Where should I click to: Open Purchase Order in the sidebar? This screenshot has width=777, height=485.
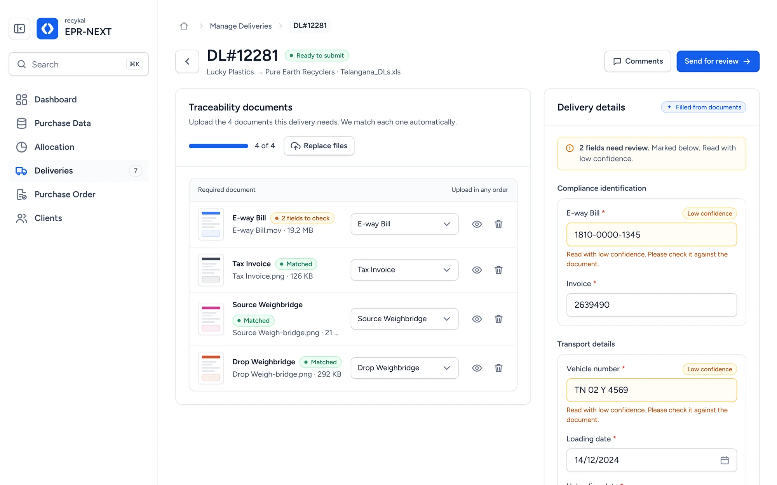pos(79,194)
